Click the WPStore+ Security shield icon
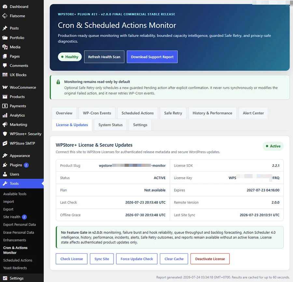293x282 pixels. coord(5,134)
